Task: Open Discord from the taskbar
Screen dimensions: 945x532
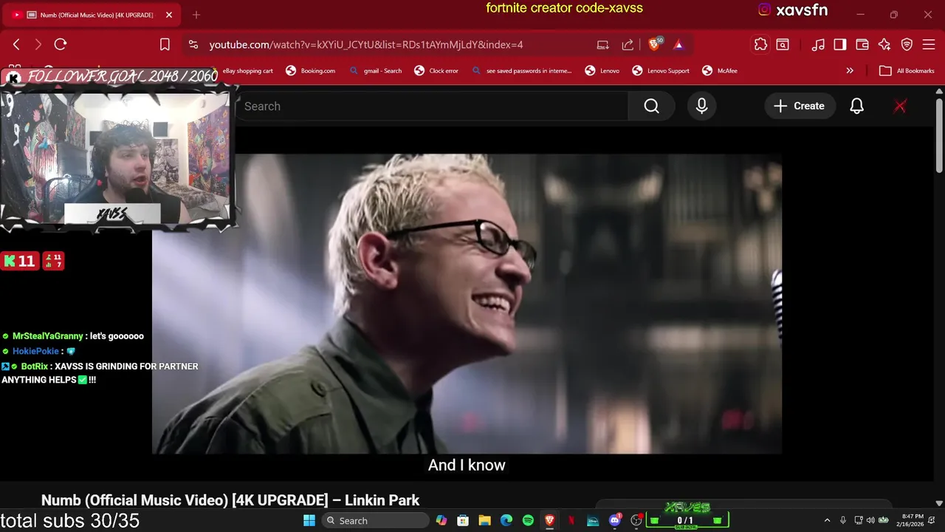Action: coord(615,520)
